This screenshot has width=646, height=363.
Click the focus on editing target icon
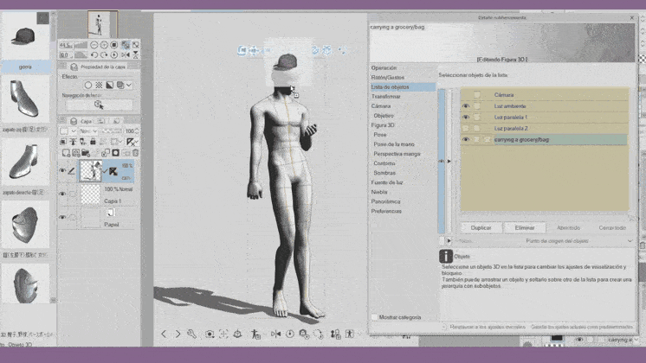click(223, 334)
